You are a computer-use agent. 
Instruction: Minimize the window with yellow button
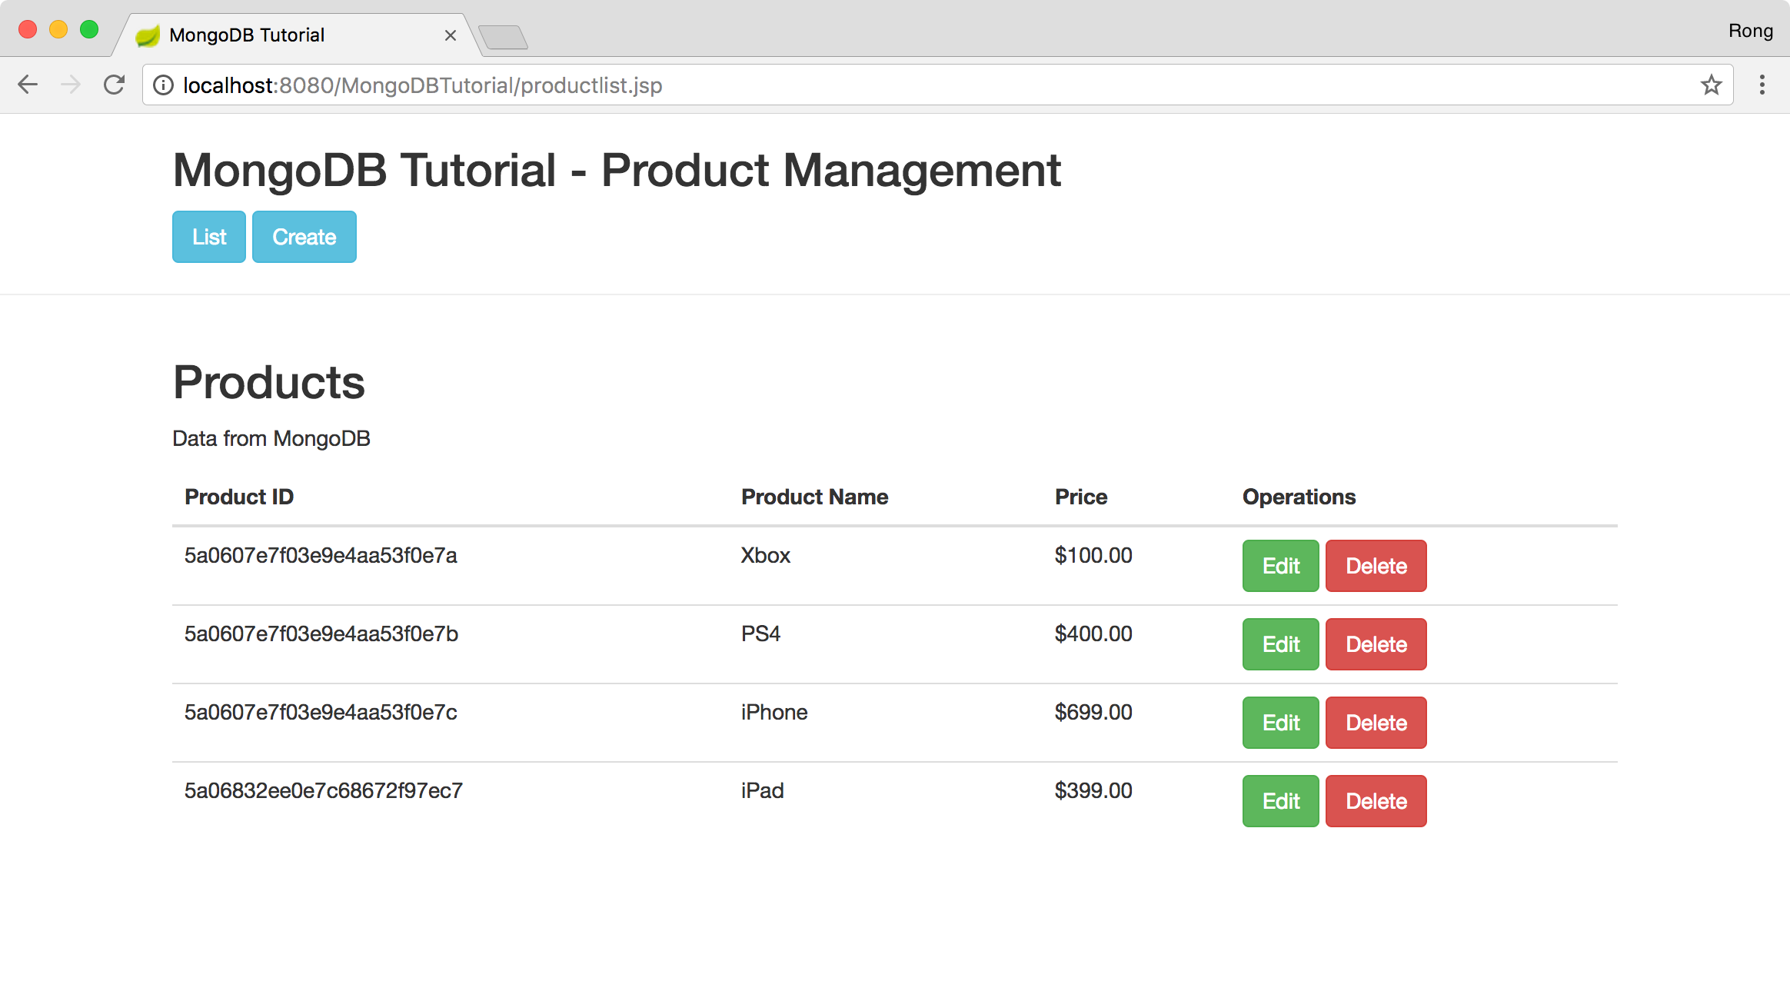(x=58, y=29)
